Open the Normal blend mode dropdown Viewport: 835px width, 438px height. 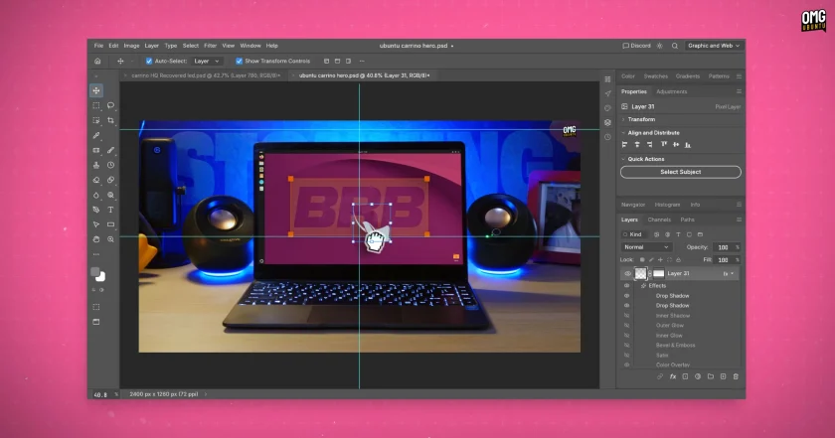(646, 247)
